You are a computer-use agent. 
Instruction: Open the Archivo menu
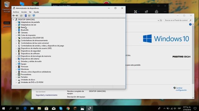(x=16, y=12)
